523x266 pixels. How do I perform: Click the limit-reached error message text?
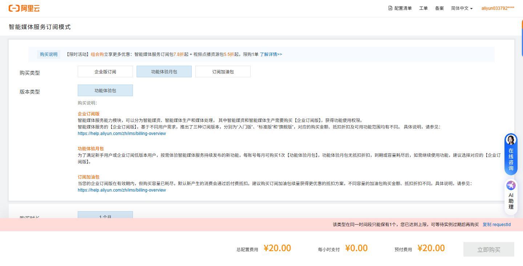click(406, 225)
